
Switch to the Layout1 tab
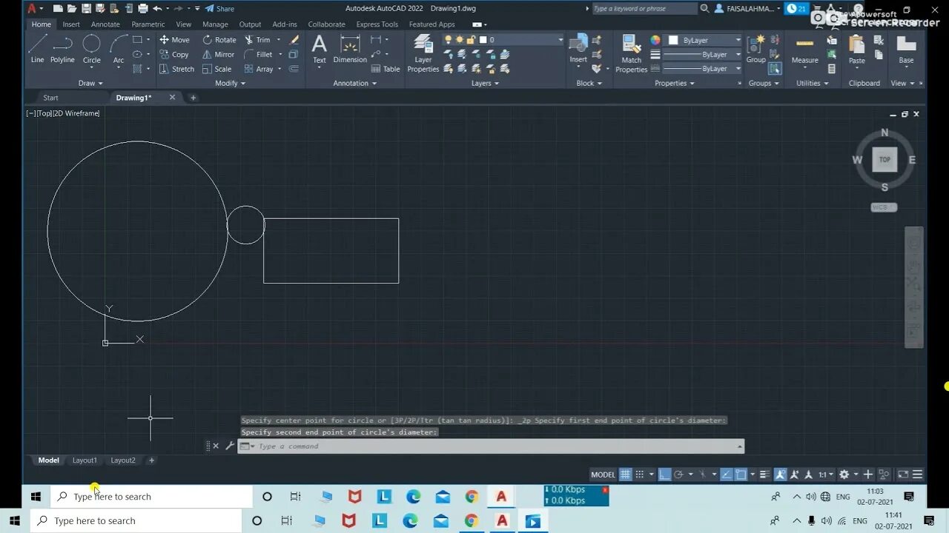point(85,460)
